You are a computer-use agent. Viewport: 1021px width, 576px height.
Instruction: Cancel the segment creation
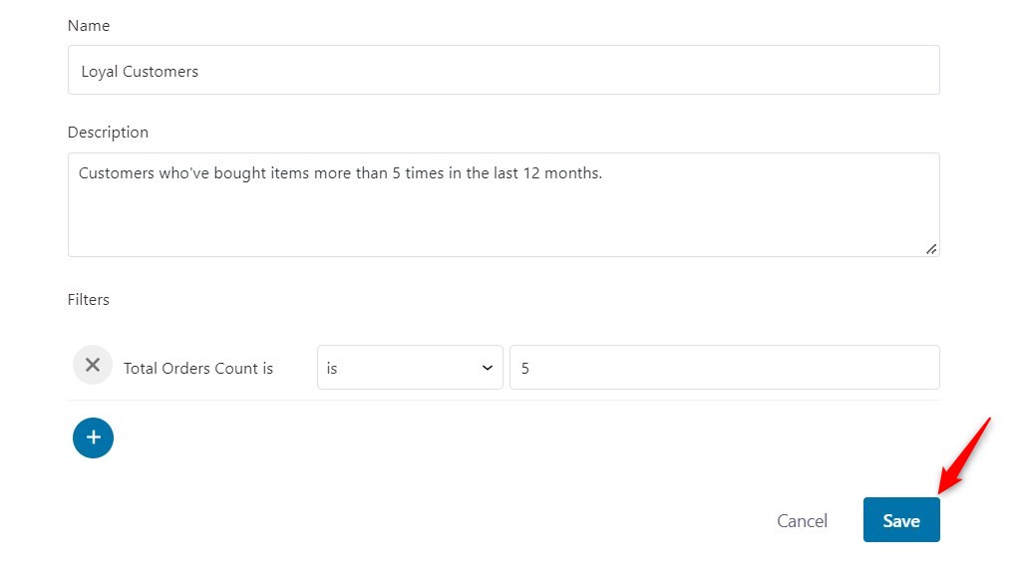click(x=802, y=520)
